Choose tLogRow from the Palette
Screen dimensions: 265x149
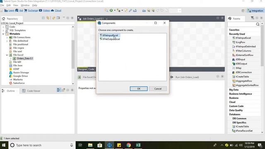coord(240,42)
